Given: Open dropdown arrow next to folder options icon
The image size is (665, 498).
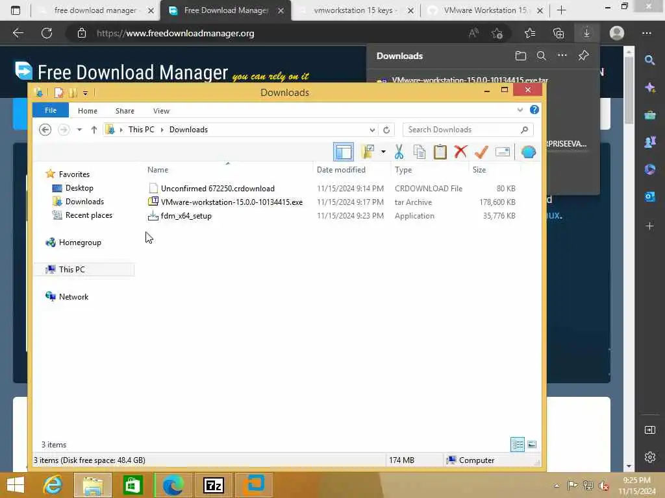Looking at the screenshot, I should [383, 152].
